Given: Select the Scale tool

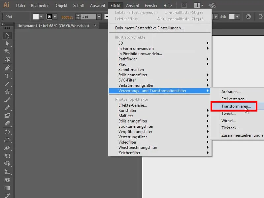Looking at the screenshot, I should (x=7, y=140).
